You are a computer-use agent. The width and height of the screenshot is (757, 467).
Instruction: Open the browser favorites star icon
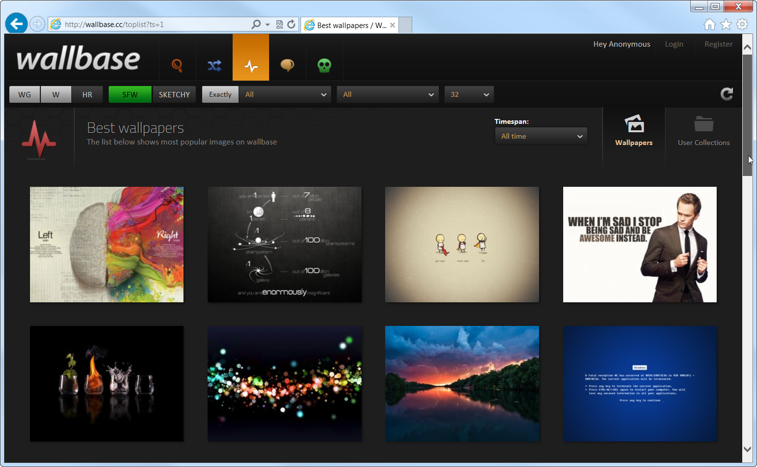point(726,24)
